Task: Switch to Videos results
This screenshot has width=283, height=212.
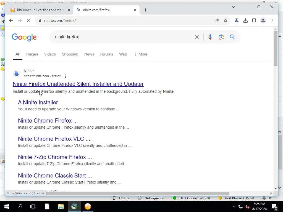Action: pyautogui.click(x=50, y=54)
